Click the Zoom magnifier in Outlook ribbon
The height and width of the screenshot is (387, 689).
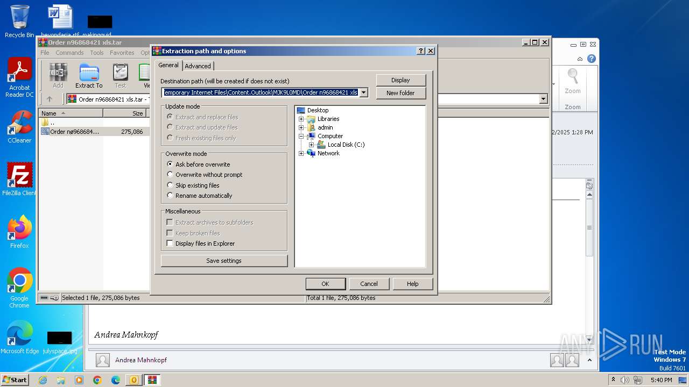(573, 82)
